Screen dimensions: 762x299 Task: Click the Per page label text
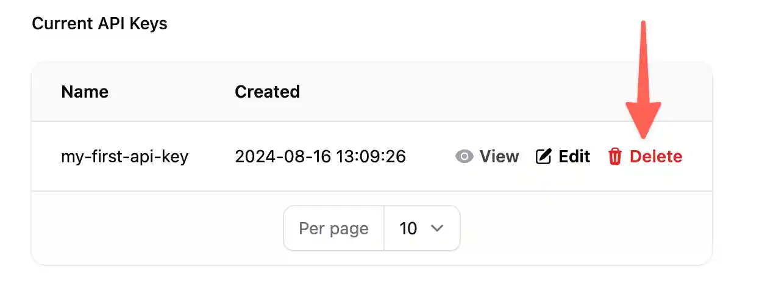pos(333,228)
